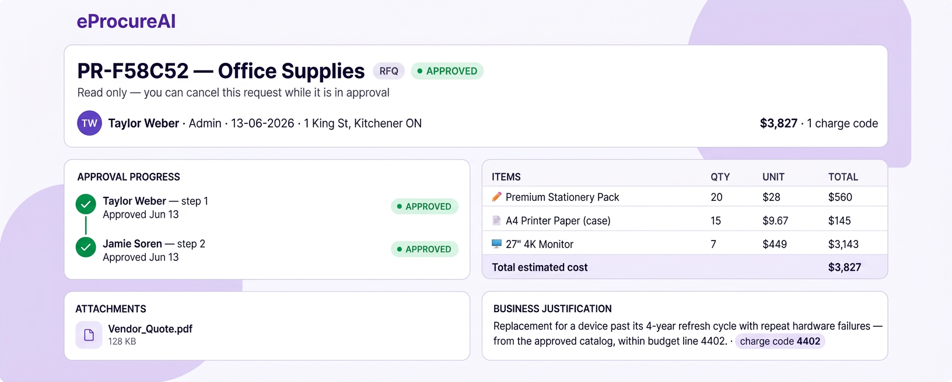Click the Taylor Weber name in the header
This screenshot has width=952, height=382.
coord(143,123)
